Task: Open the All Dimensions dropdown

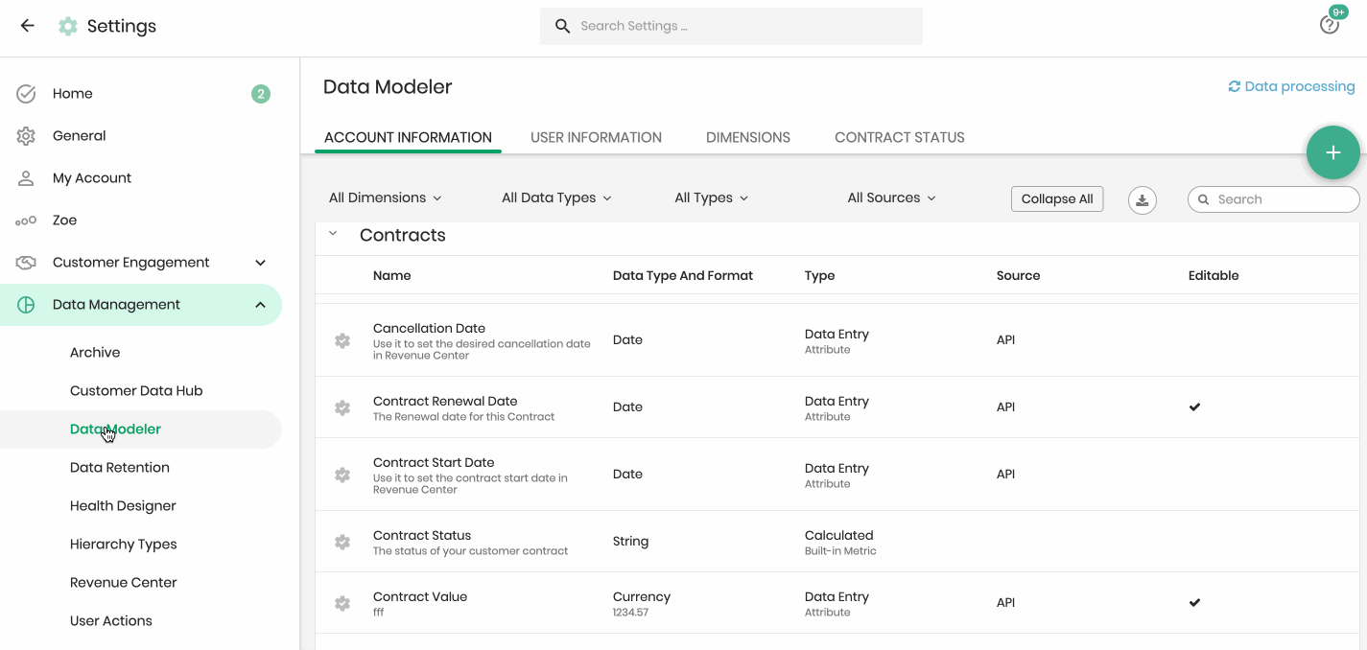Action: point(385,197)
